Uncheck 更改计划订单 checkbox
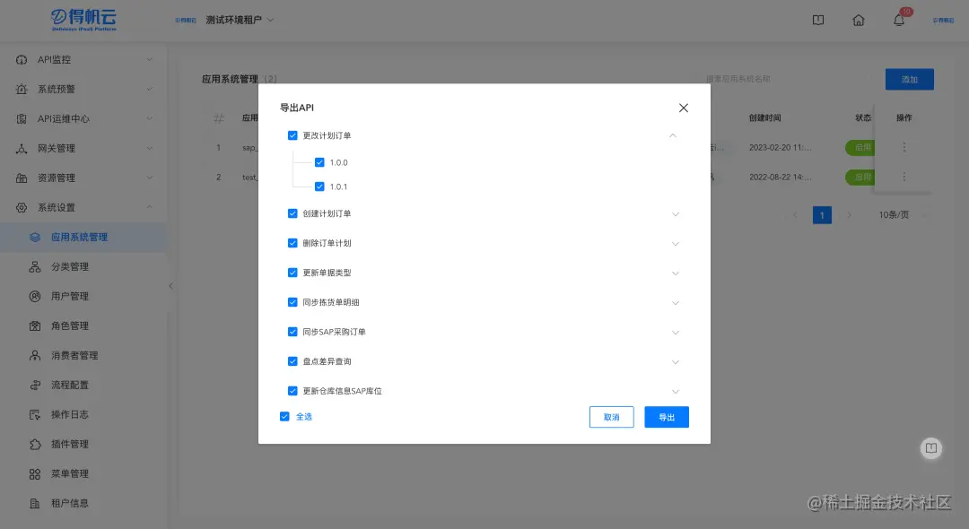 [292, 135]
